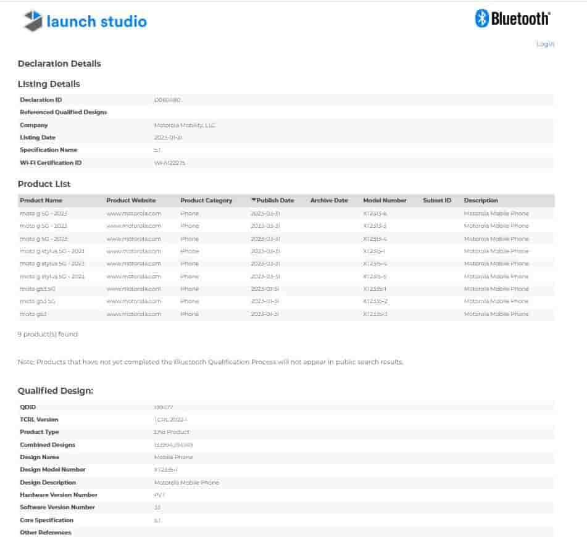Click the Archive Date column header

(x=329, y=201)
